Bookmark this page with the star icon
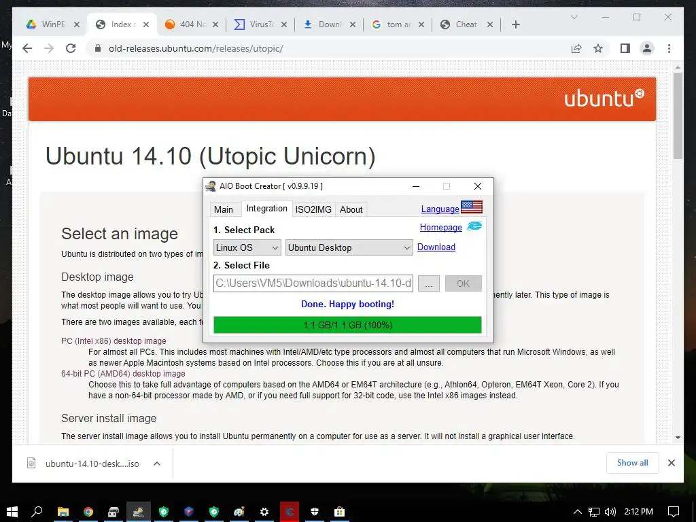This screenshot has height=522, width=696. point(598,48)
